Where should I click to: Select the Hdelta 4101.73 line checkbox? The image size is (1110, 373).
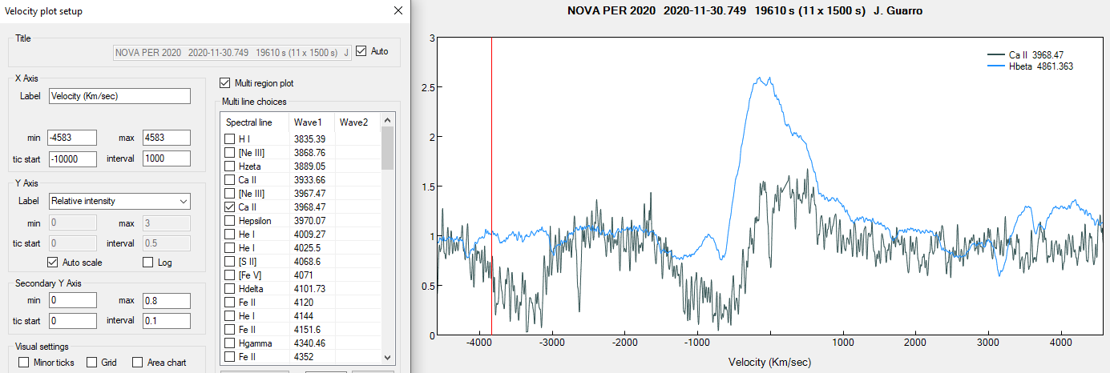(x=230, y=289)
